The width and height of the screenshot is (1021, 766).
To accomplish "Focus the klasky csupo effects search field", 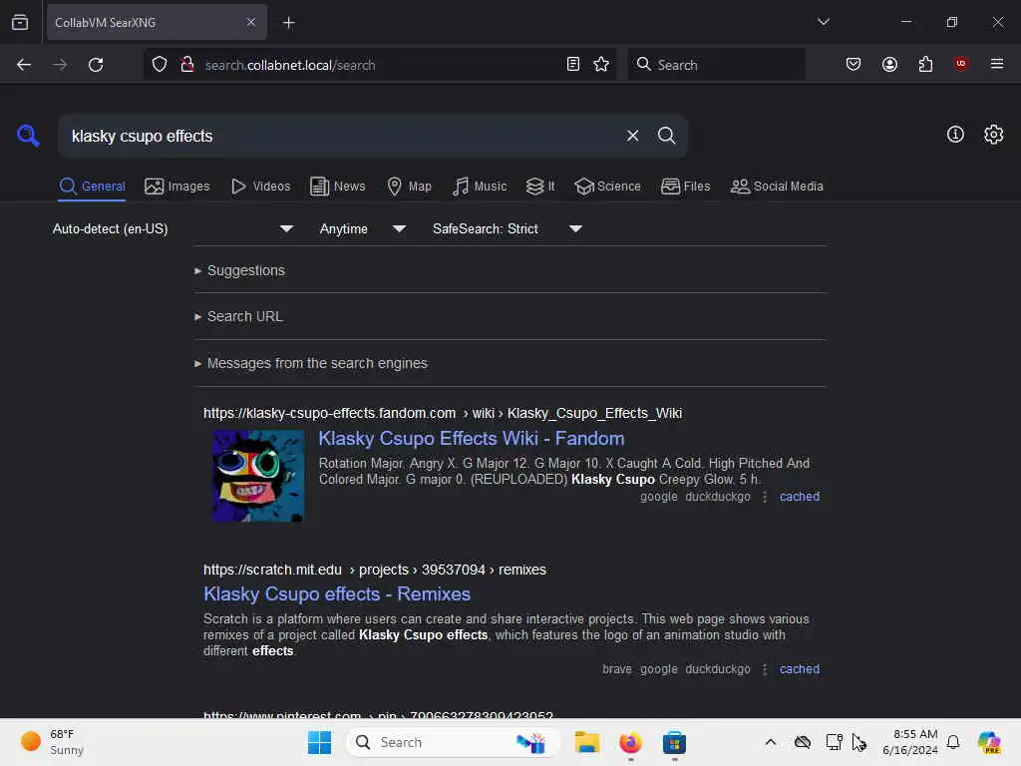I will tap(339, 136).
